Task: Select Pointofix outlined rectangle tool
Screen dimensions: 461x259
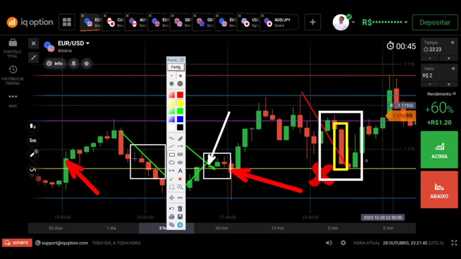Action: tap(172, 155)
